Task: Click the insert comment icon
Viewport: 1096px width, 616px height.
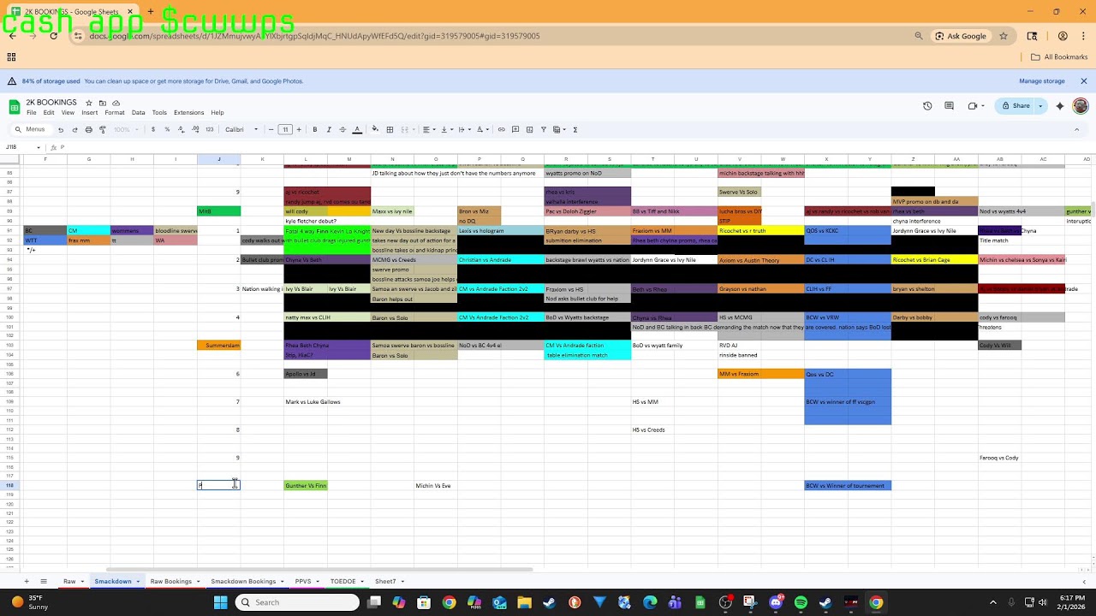Action: click(515, 130)
